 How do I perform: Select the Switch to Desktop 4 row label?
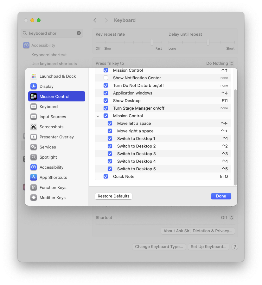click(x=137, y=161)
